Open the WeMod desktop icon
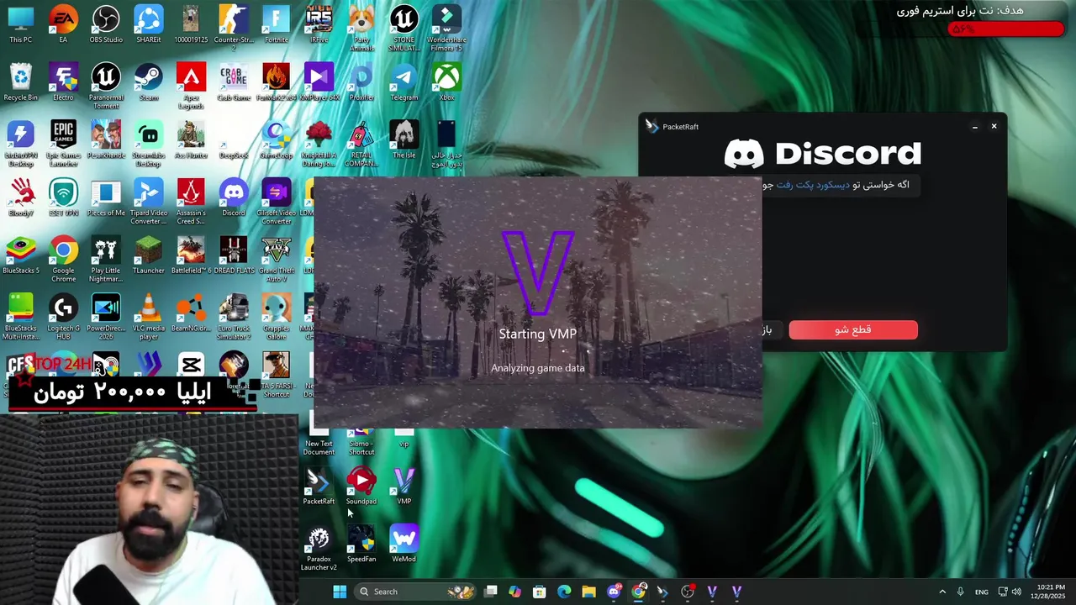Viewport: 1076px width, 605px height. pyautogui.click(x=404, y=544)
